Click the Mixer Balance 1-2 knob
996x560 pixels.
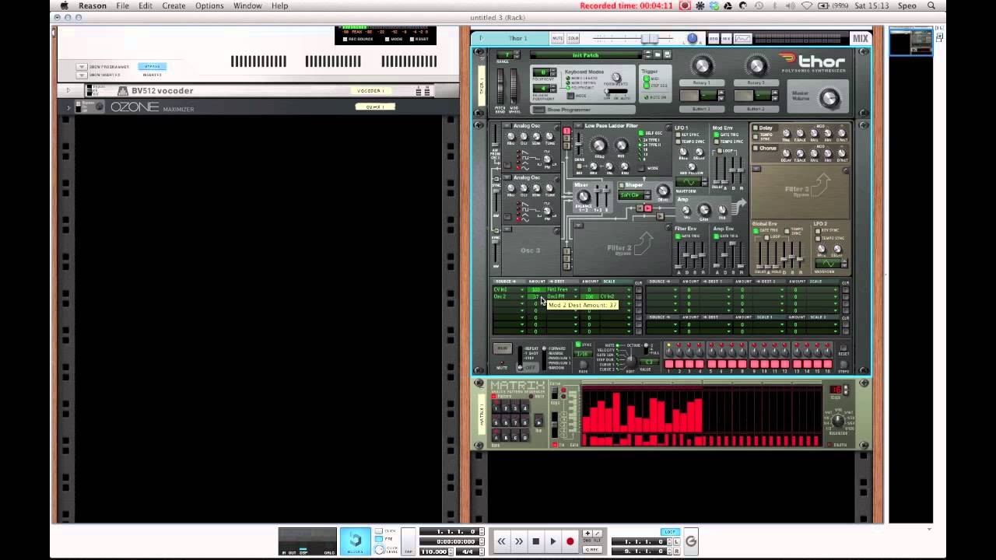584,196
